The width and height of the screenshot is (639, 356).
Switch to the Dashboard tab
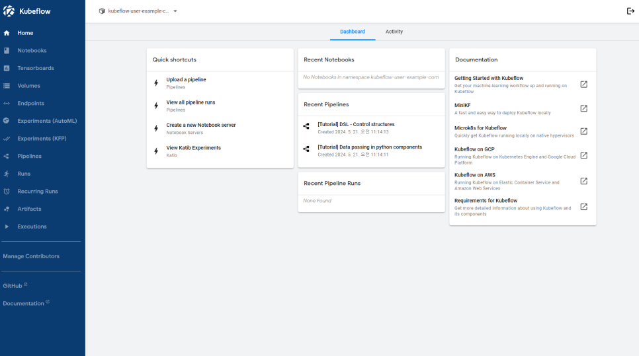coord(353,32)
